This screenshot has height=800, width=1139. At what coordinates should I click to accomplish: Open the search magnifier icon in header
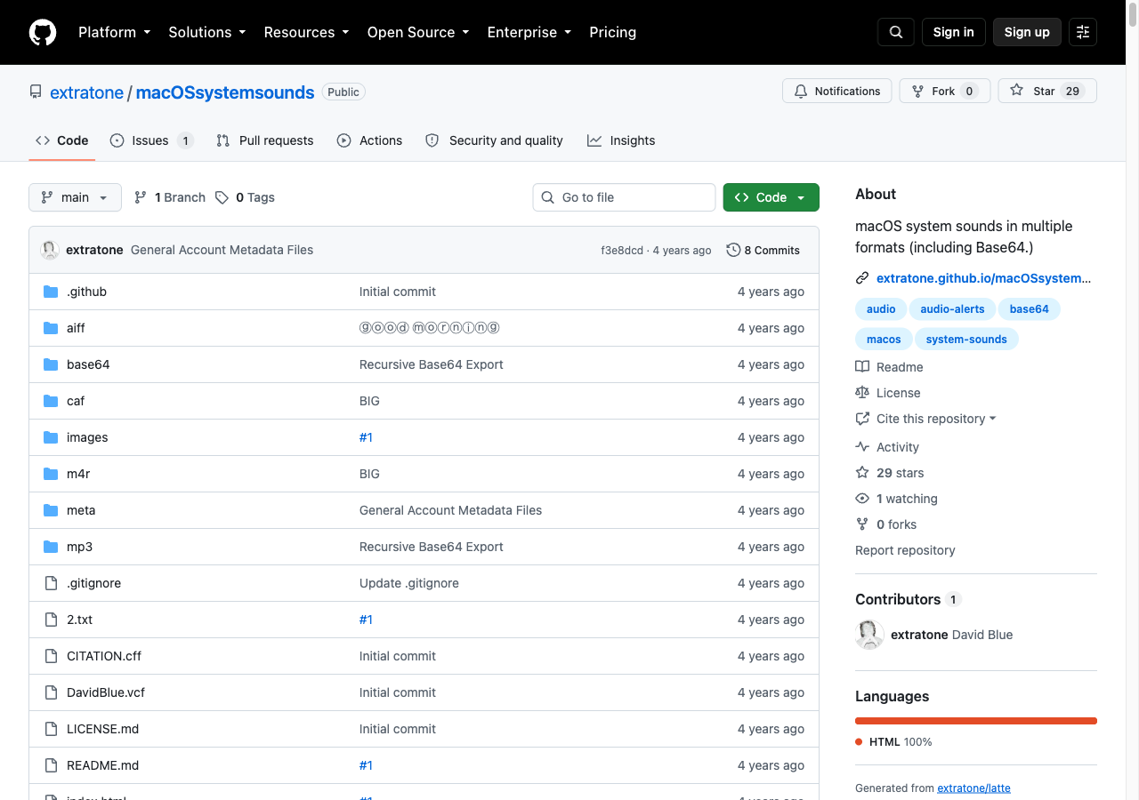(x=896, y=32)
